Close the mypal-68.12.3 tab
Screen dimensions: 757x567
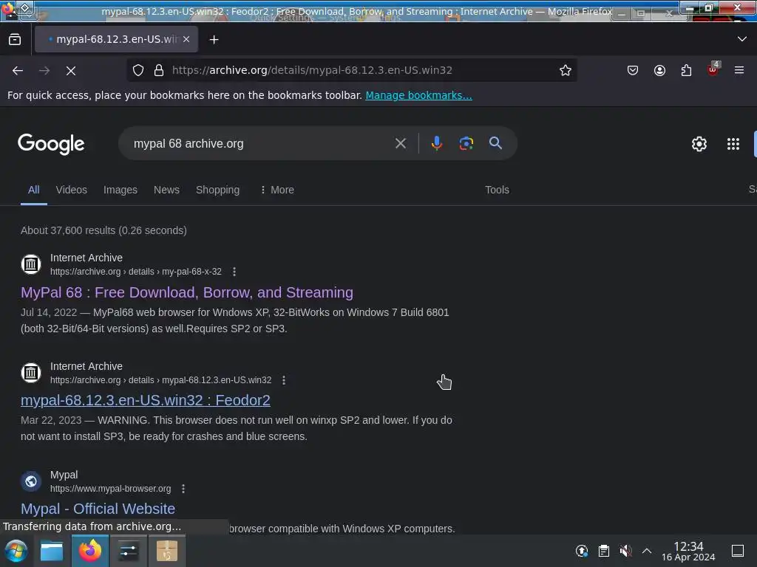[186, 40]
